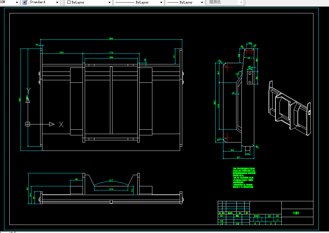Viewport: 329px width, 233px height.
Task: Select the title block part name text
Action: (296, 213)
